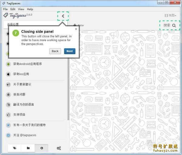Image resolution: width=182 pixels, height=155 pixels.
Task: Click the 搜索 search button
Action: [x=170, y=25]
